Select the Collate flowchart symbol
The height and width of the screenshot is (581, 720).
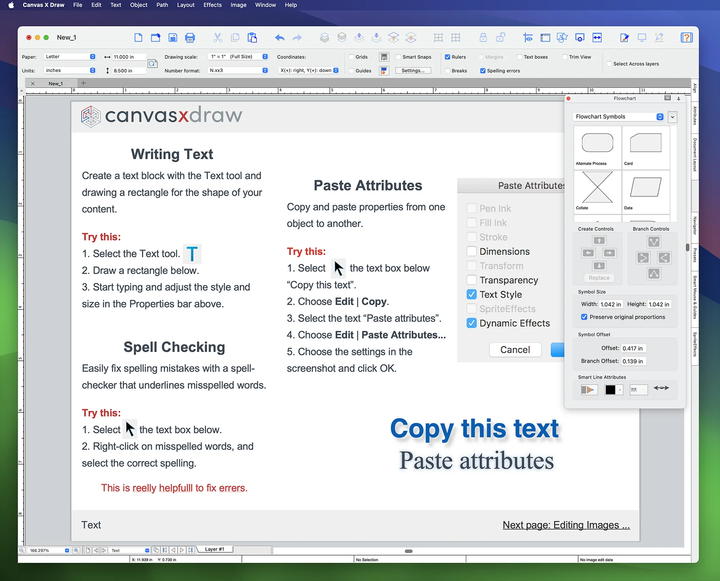click(598, 192)
